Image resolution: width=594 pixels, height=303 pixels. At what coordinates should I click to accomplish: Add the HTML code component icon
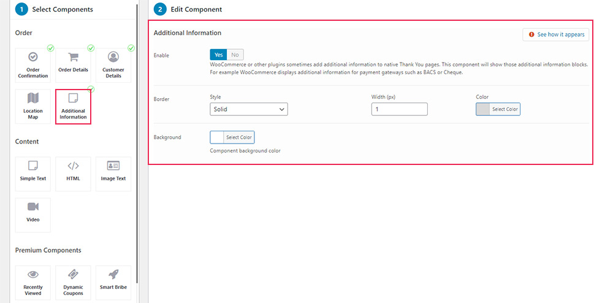73,166
